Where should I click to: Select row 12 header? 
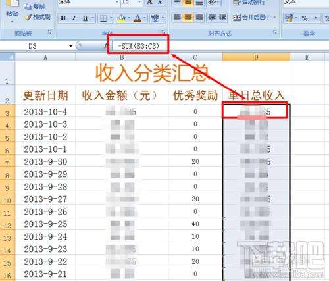click(x=7, y=223)
